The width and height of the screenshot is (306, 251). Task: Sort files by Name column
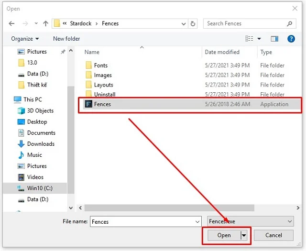[x=92, y=52]
